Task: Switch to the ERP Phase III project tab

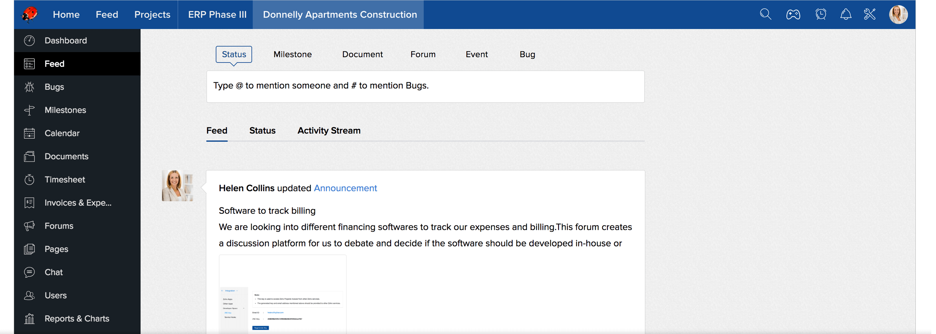Action: [217, 15]
